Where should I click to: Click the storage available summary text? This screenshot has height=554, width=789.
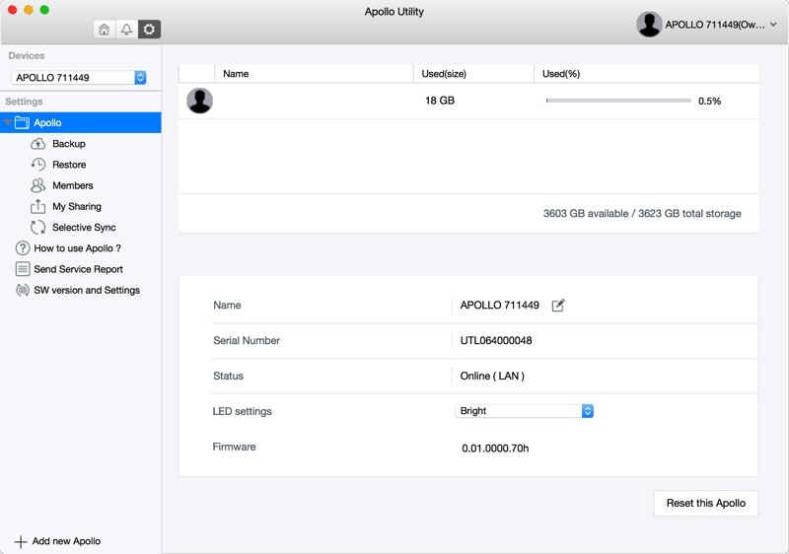click(642, 213)
